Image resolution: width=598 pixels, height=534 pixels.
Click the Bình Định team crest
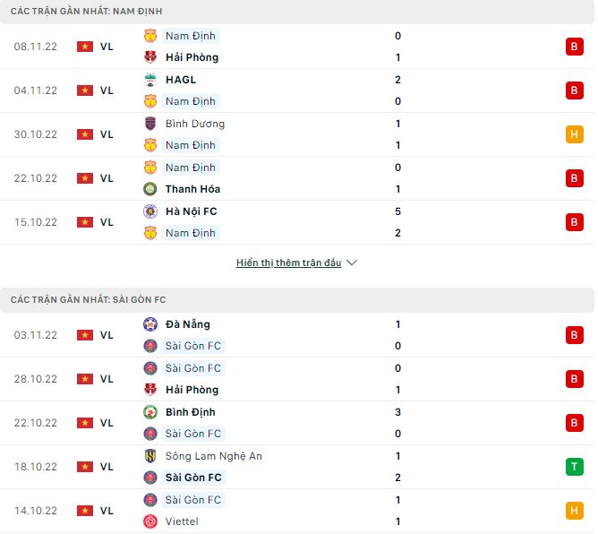(150, 412)
